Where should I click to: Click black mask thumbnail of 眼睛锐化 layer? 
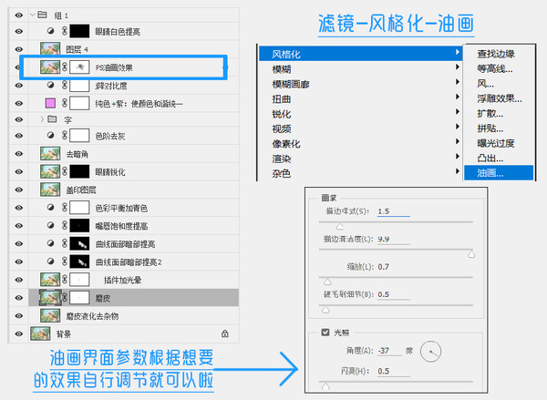79,171
